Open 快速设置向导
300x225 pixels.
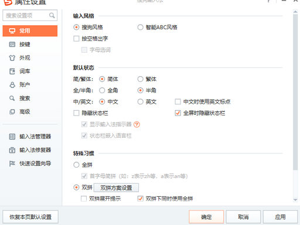tap(30, 163)
